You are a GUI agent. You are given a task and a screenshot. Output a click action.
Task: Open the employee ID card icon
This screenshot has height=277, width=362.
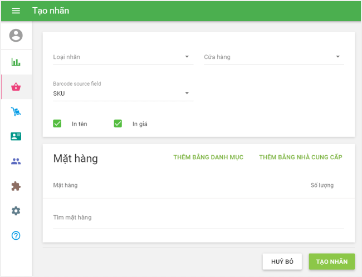click(16, 136)
